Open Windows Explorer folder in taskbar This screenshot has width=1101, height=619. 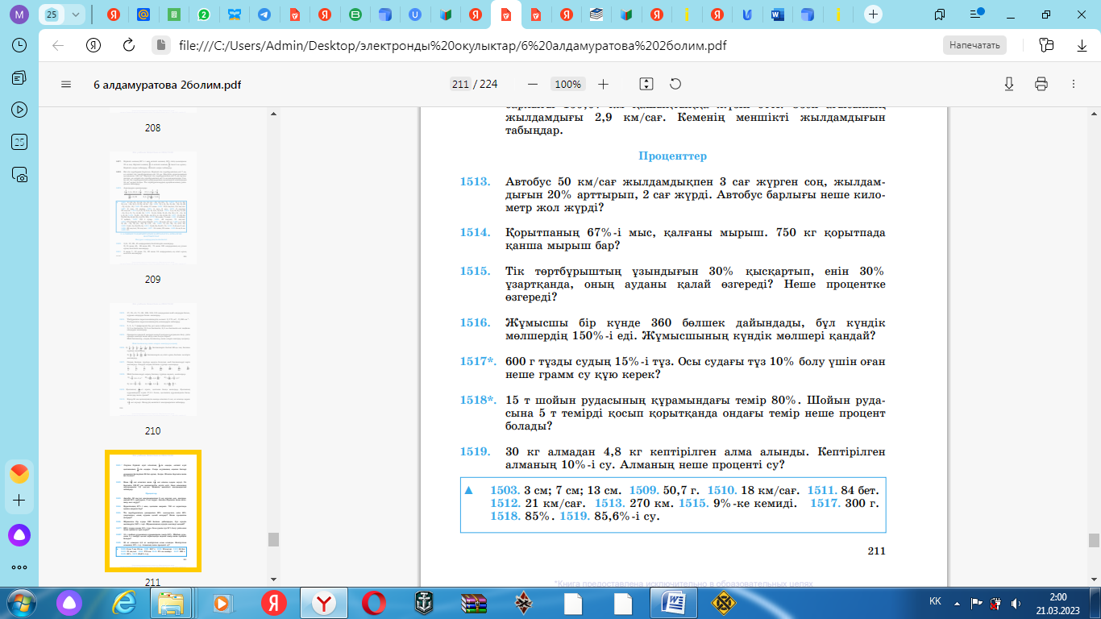pyautogui.click(x=171, y=602)
